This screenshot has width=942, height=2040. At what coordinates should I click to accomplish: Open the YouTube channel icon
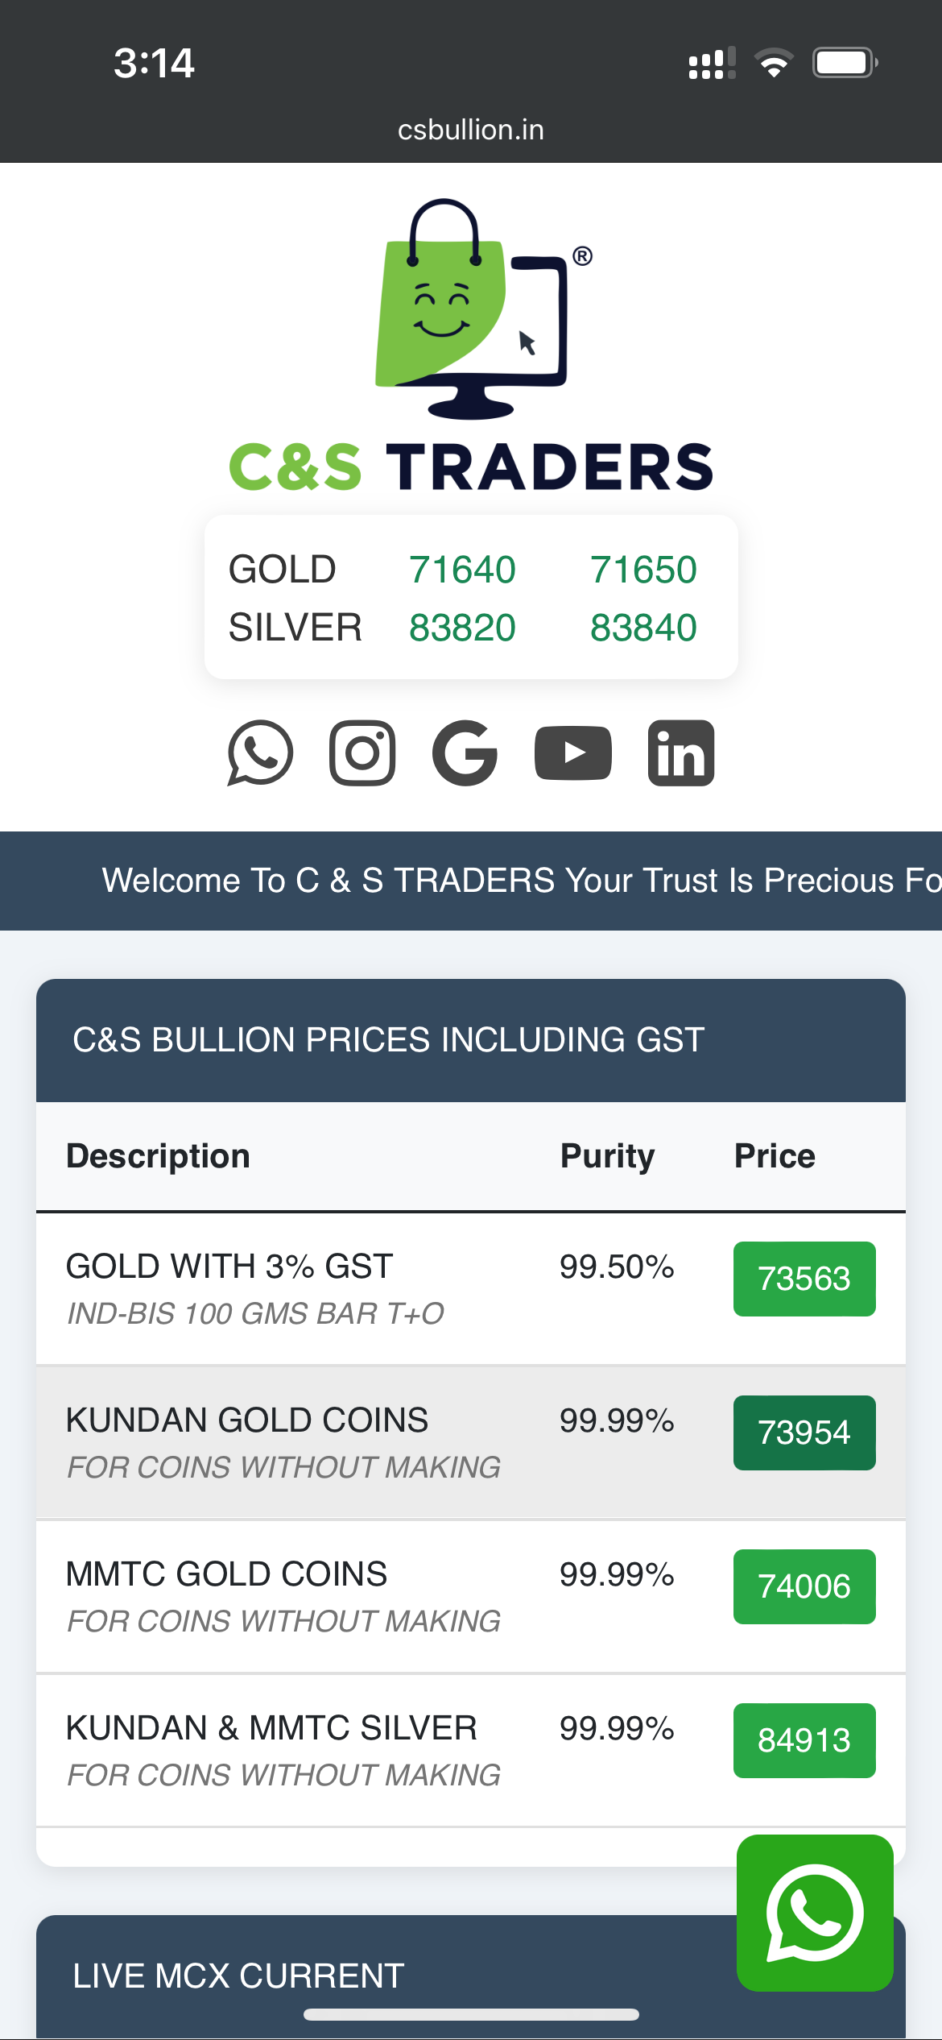(572, 753)
